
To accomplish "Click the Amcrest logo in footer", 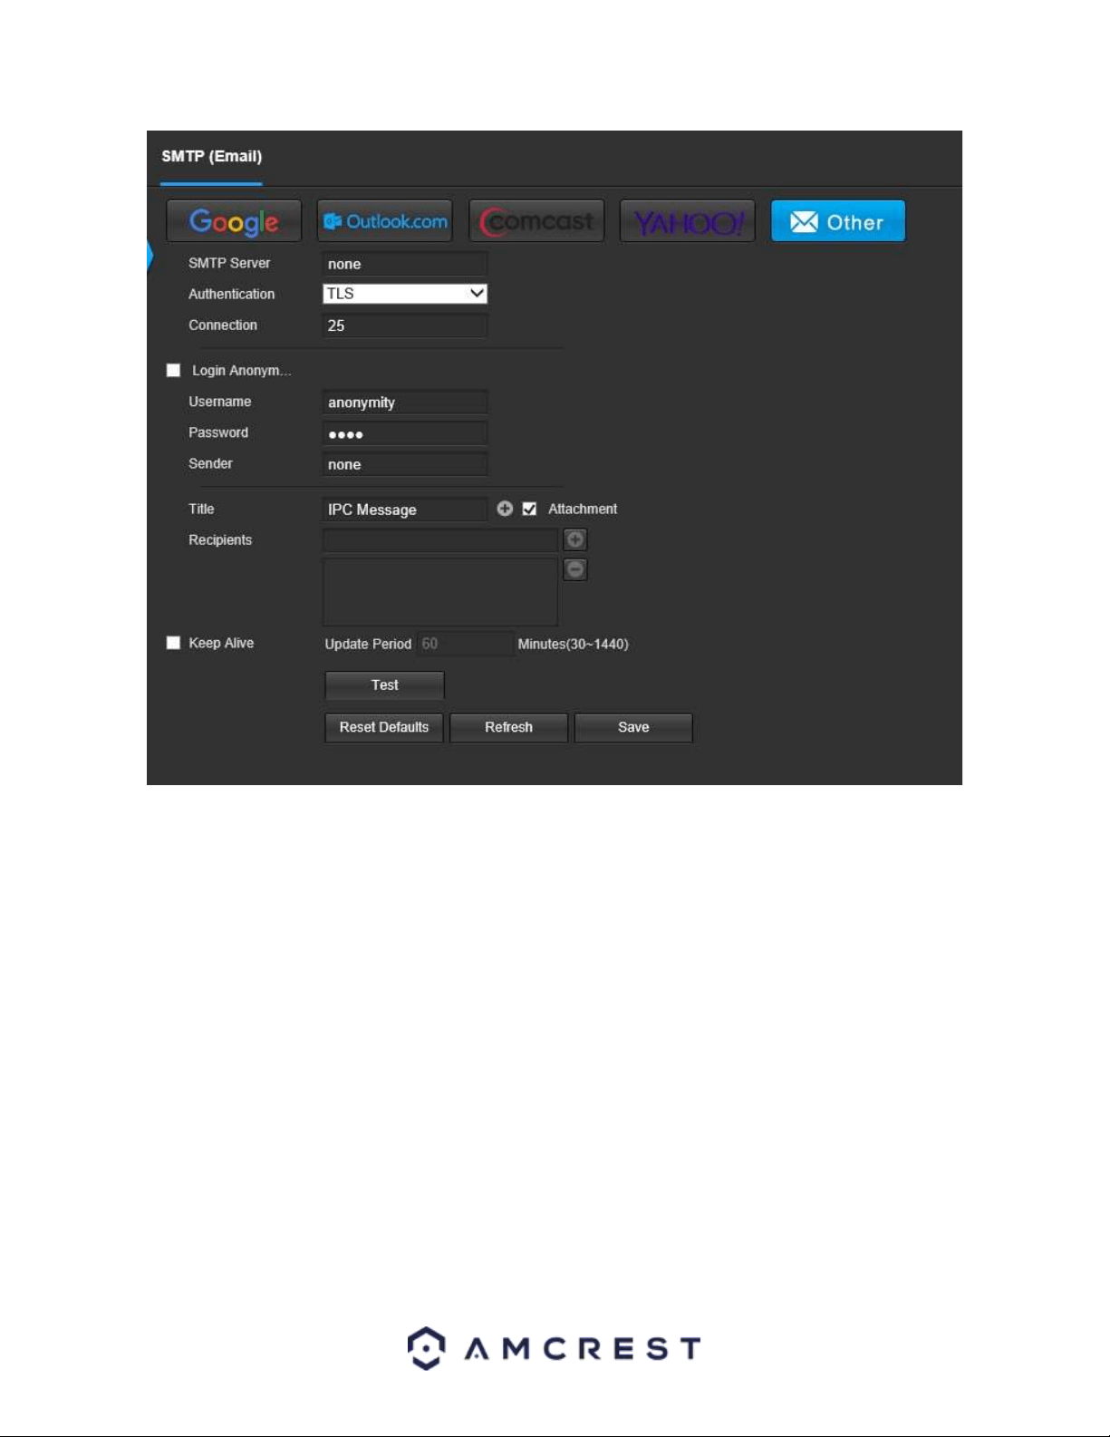I will (554, 1348).
